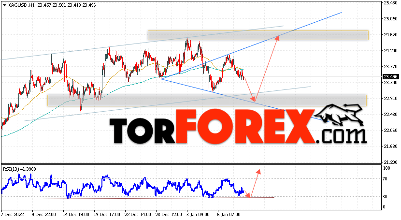Screen dimensions: 401x220
Task: Select the 25.050 price axis label
Action: [390, 19]
